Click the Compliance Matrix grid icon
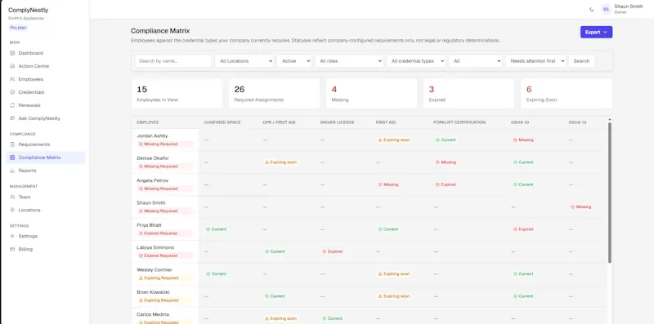 [x=12, y=158]
